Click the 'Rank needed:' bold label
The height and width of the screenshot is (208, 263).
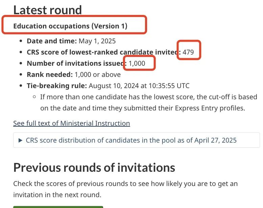point(50,75)
